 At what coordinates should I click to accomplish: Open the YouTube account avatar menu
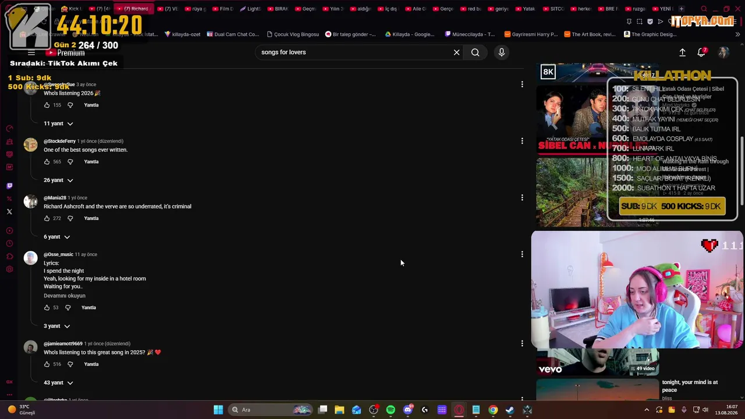(723, 52)
